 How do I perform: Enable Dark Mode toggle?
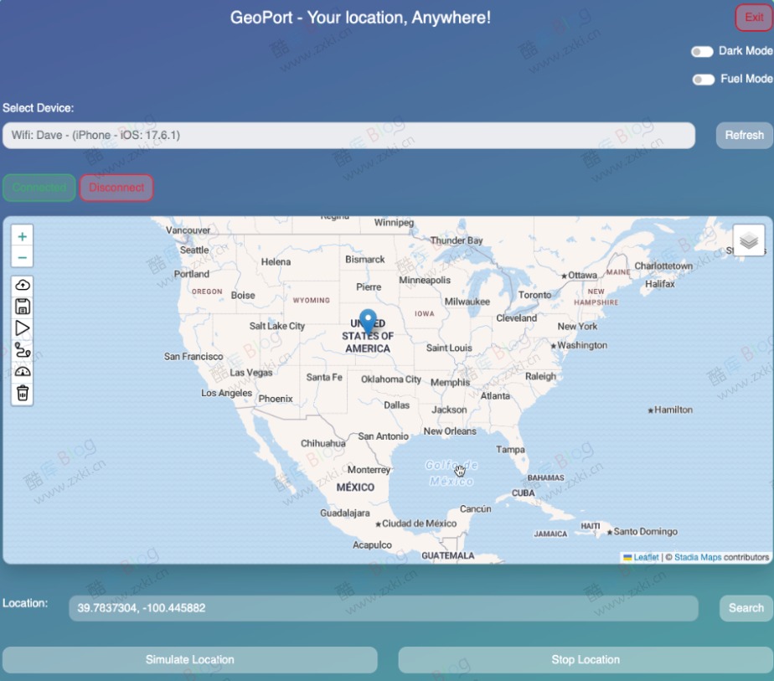pos(702,52)
